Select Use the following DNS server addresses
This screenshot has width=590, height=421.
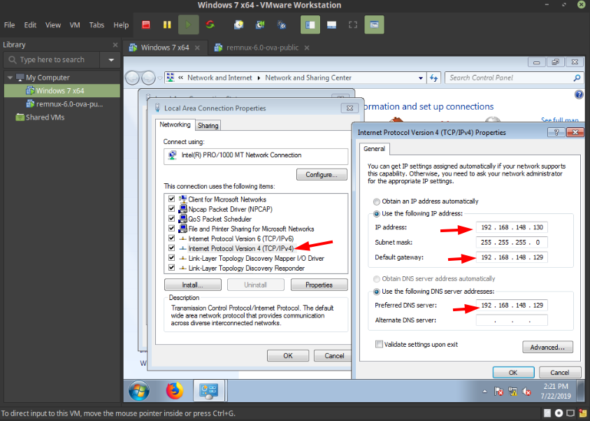click(x=376, y=292)
